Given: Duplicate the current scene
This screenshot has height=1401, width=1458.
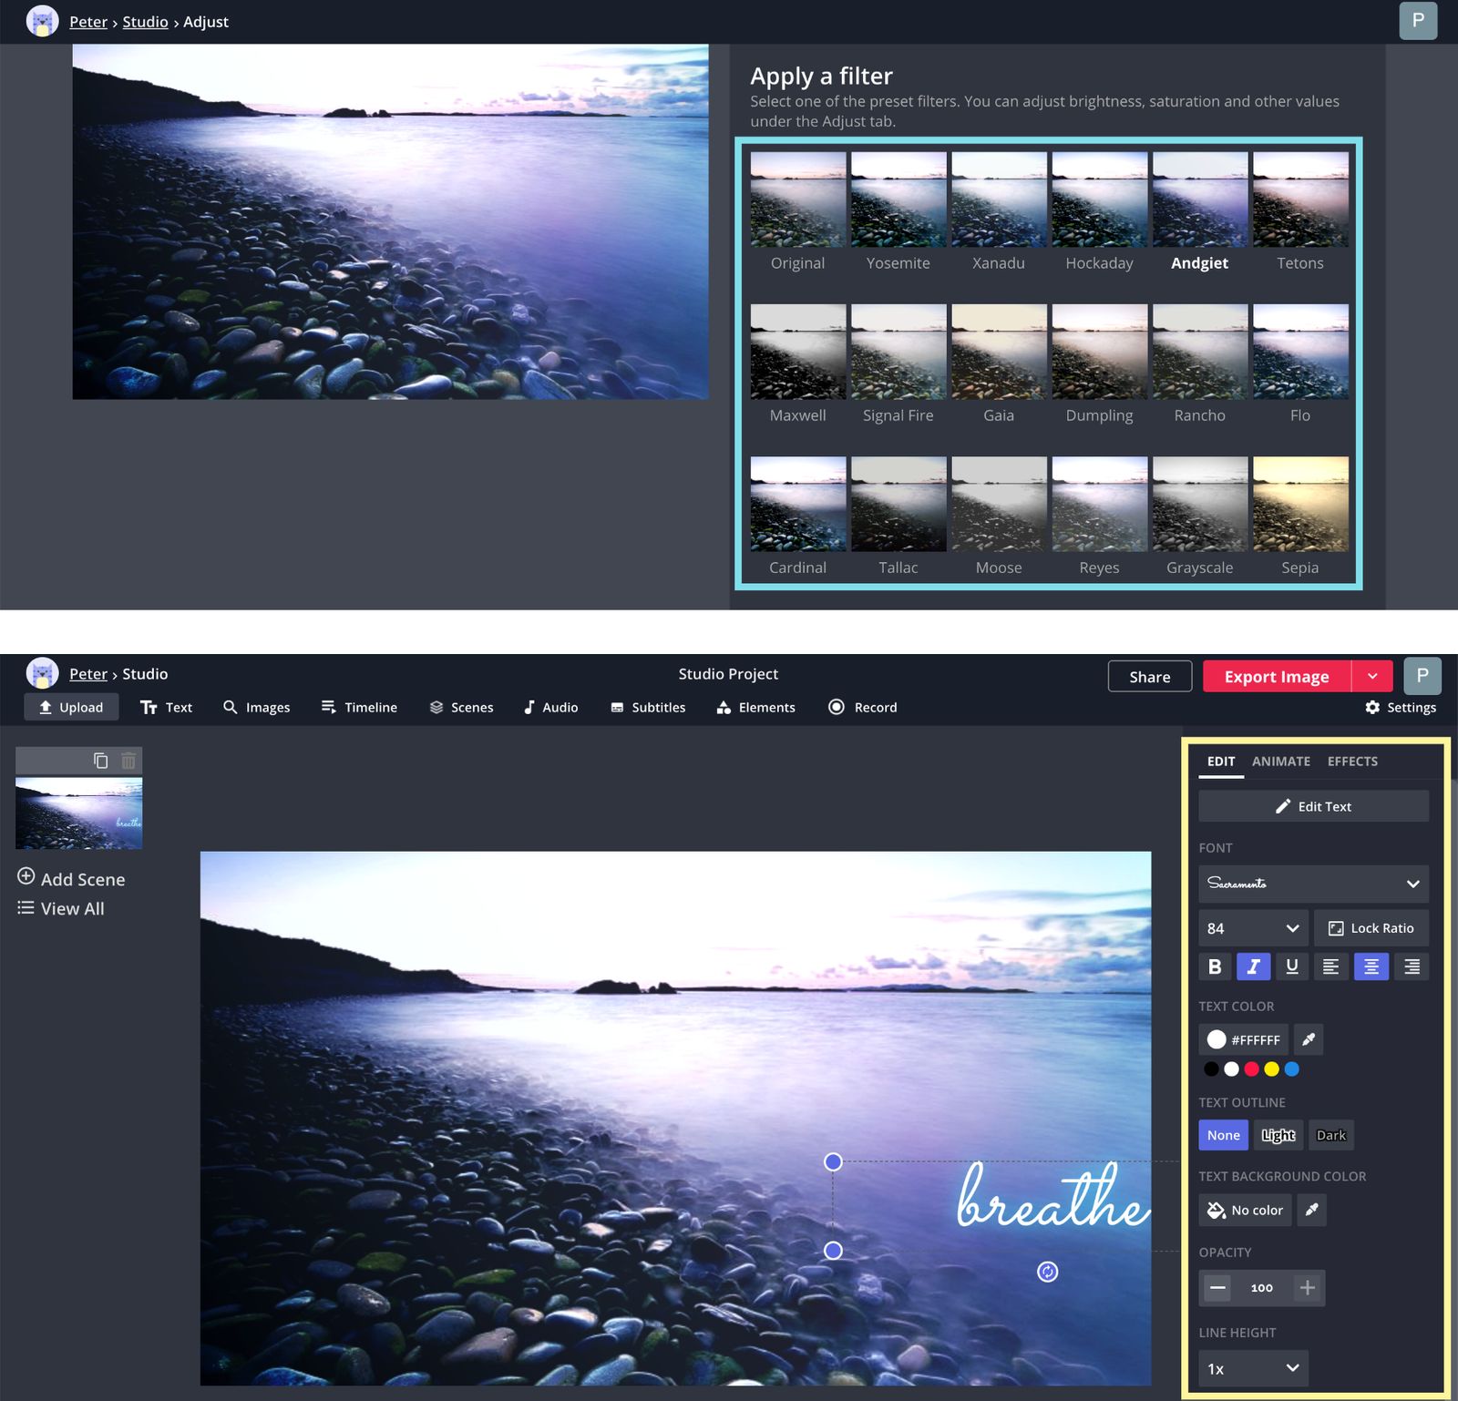Looking at the screenshot, I should coord(101,760).
